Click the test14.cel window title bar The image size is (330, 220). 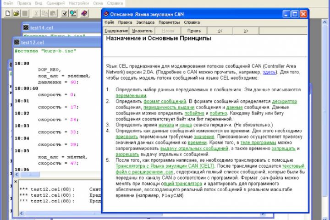[x=62, y=27]
